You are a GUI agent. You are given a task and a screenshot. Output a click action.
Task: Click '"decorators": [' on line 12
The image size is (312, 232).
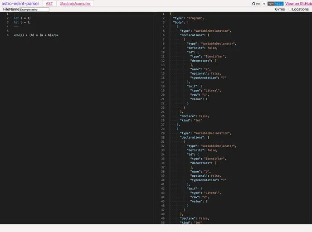tap(203, 61)
